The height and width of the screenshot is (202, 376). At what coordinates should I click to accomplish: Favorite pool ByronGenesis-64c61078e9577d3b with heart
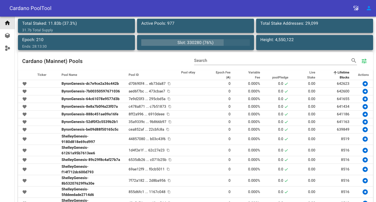pos(25,99)
